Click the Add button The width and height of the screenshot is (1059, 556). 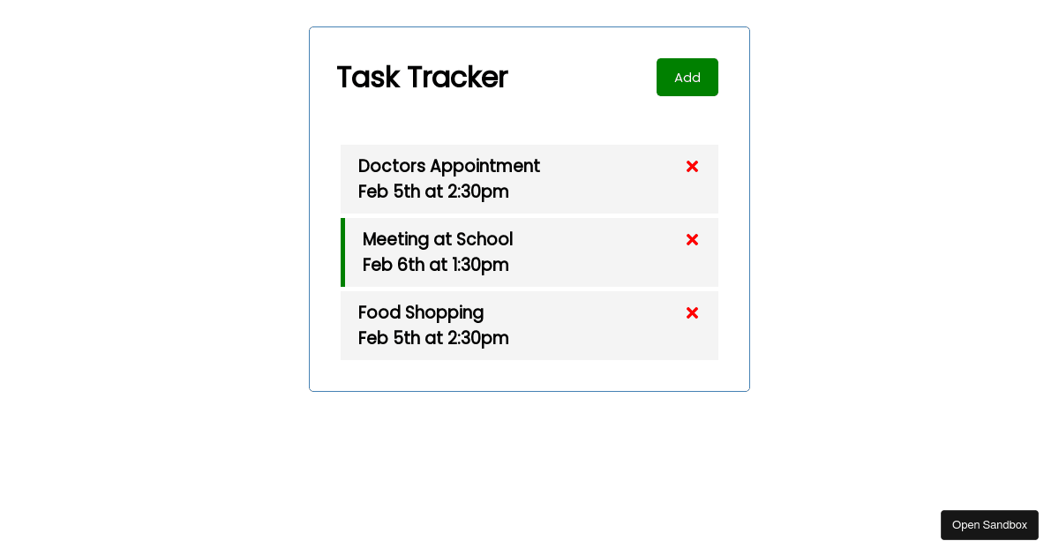coord(687,77)
